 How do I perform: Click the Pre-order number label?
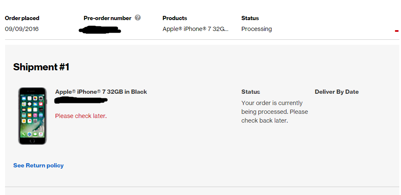click(107, 18)
